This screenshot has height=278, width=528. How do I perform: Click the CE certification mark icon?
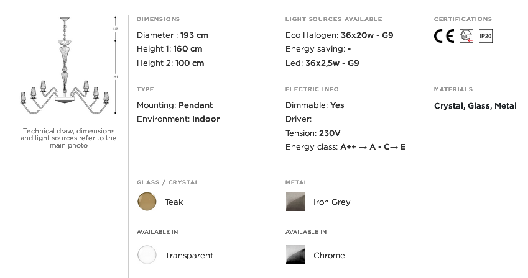[x=444, y=36]
